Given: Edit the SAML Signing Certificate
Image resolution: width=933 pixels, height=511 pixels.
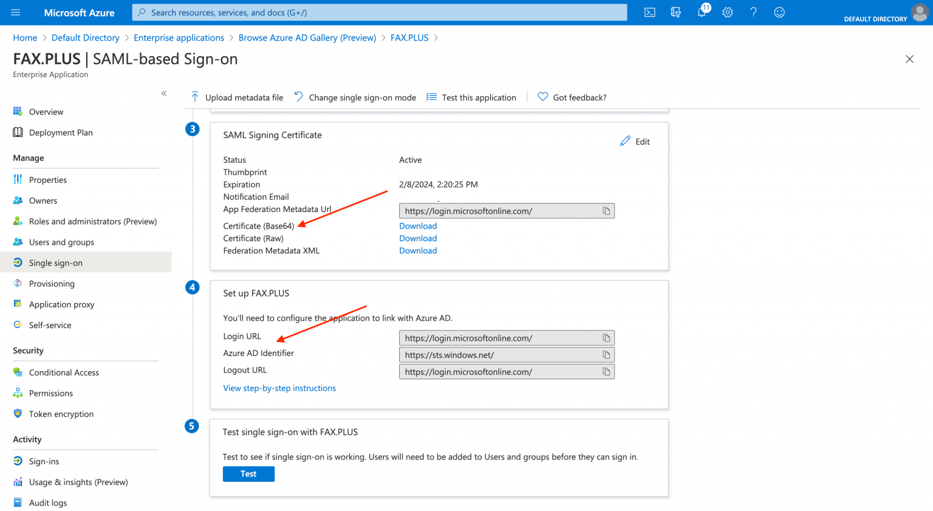Looking at the screenshot, I should (635, 142).
